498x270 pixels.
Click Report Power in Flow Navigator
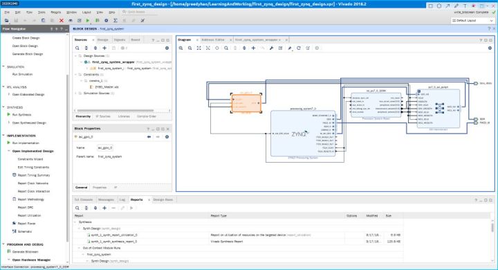tap(26, 224)
